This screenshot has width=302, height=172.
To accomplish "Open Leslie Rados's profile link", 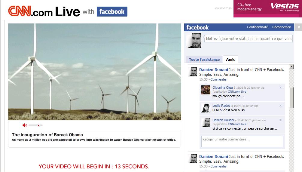I will pos(221,106).
